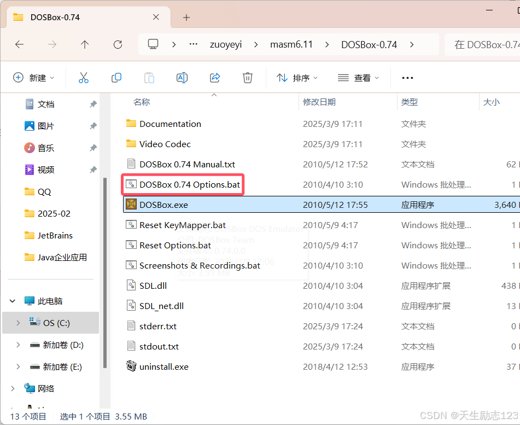Refresh the current folder view
520x425 pixels.
[118, 44]
